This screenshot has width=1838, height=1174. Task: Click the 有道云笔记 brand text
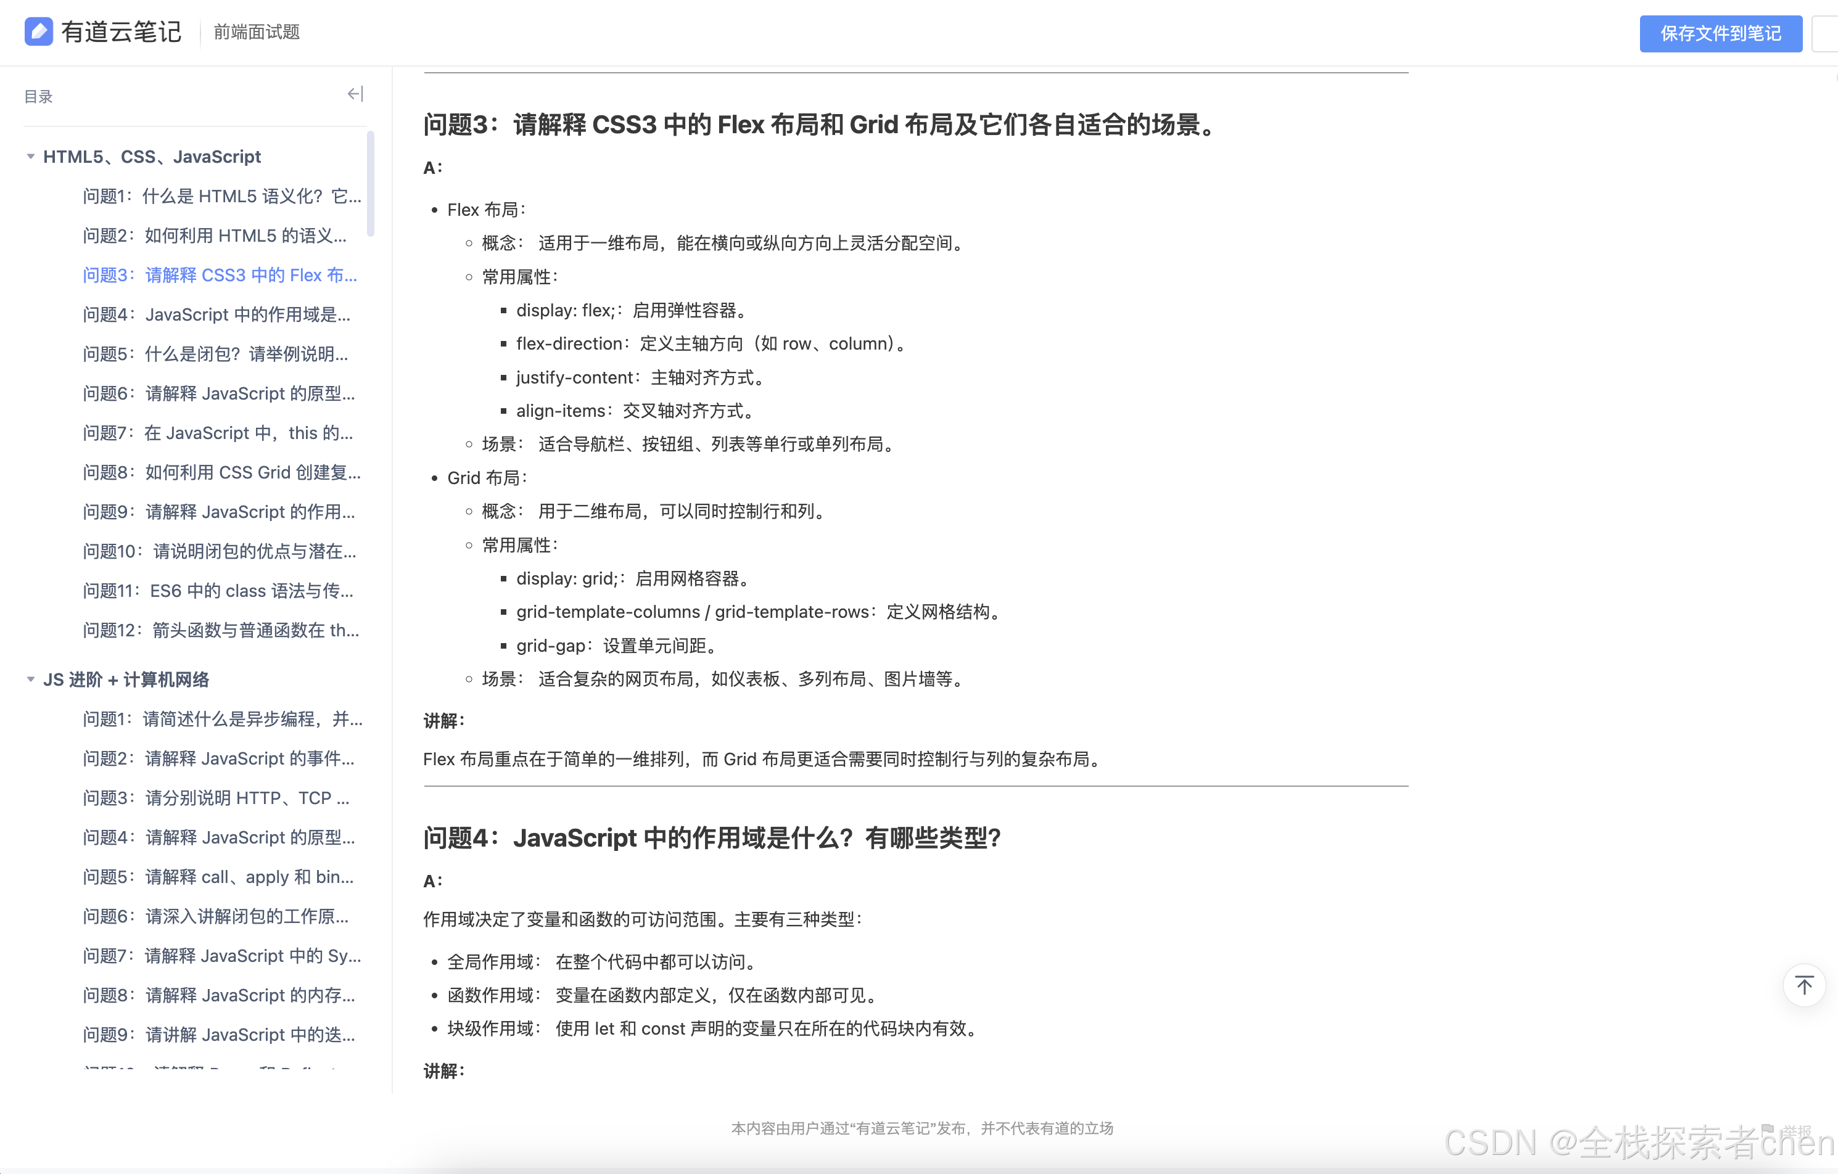(x=122, y=32)
